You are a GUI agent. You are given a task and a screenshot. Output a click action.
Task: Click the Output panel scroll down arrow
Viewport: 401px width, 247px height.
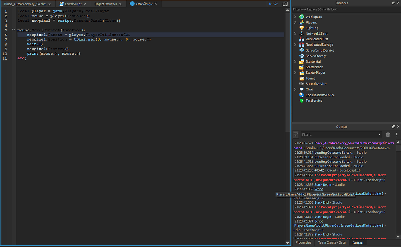[398, 237]
